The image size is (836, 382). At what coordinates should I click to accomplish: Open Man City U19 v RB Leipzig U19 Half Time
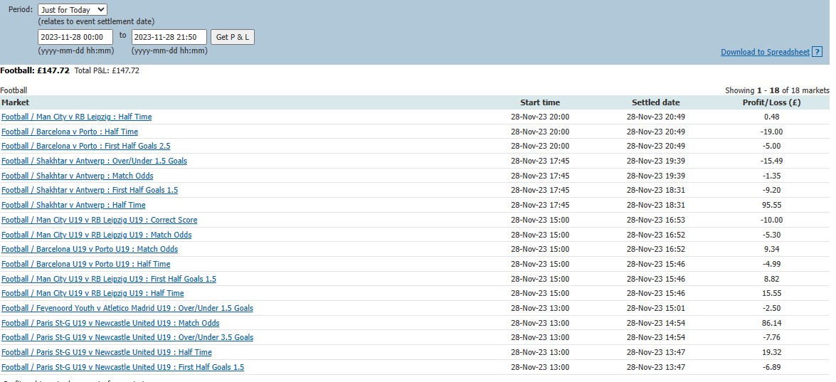[92, 294]
